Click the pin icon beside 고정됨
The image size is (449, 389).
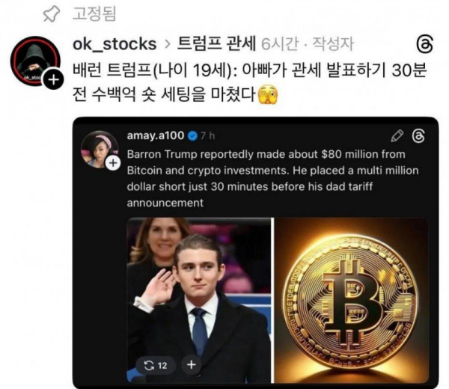coord(51,13)
